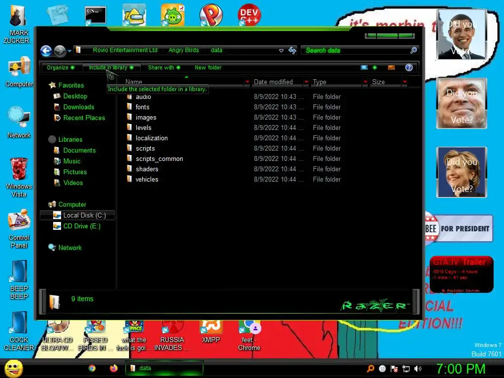Select Local Disk (C:) in navigation
Screen dimensions: 504x378
point(77,216)
